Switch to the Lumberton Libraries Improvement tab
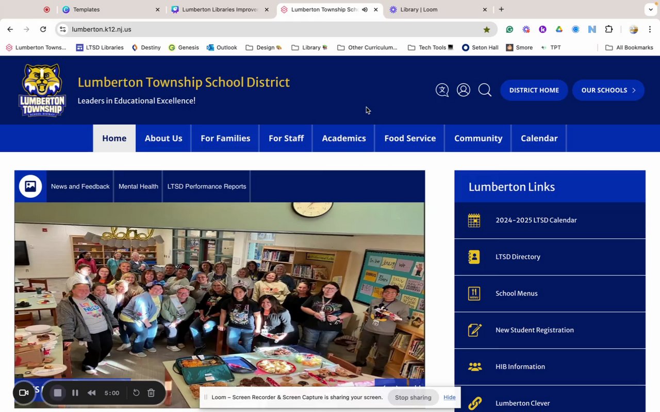Image resolution: width=660 pixels, height=412 pixels. tap(220, 9)
